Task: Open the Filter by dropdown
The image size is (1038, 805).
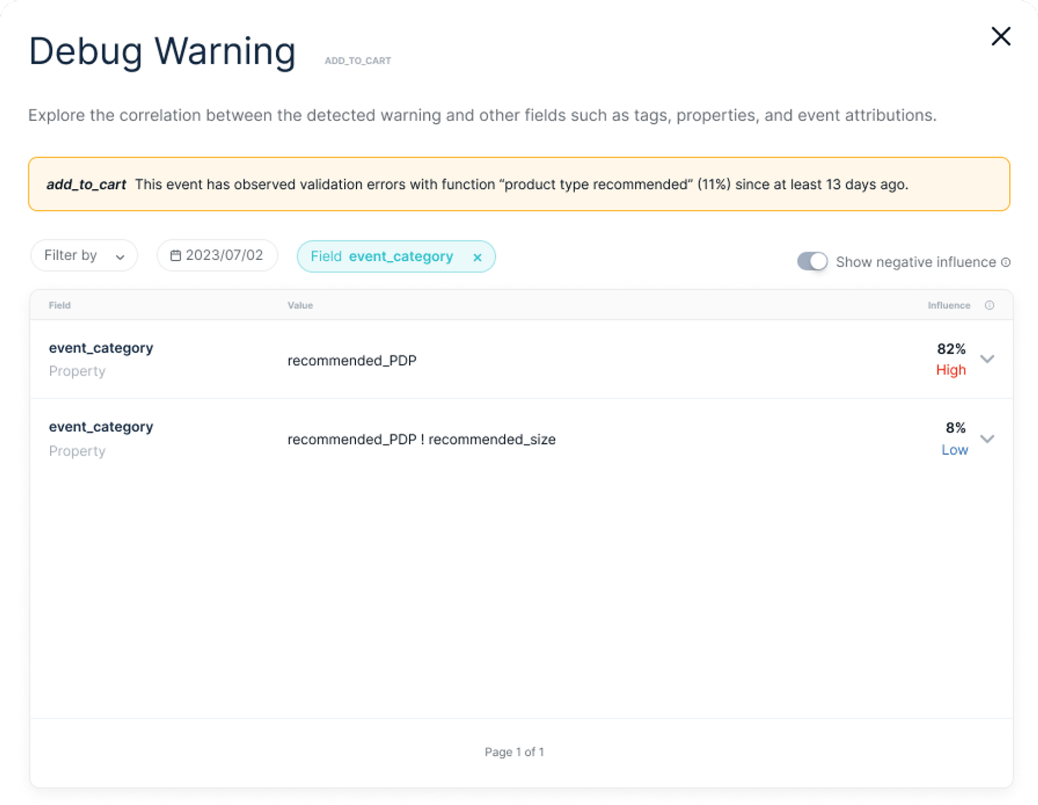Action: pyautogui.click(x=84, y=255)
